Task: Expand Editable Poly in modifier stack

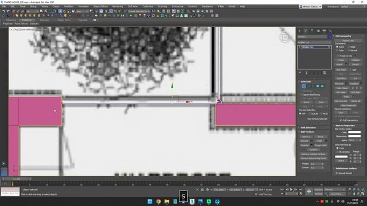Action: coord(299,47)
